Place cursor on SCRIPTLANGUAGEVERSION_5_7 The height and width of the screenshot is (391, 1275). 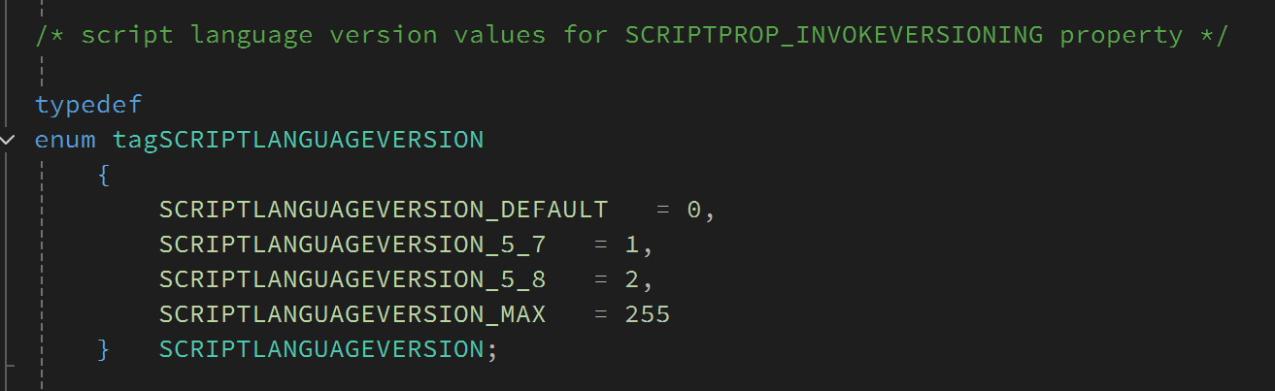pos(352,244)
